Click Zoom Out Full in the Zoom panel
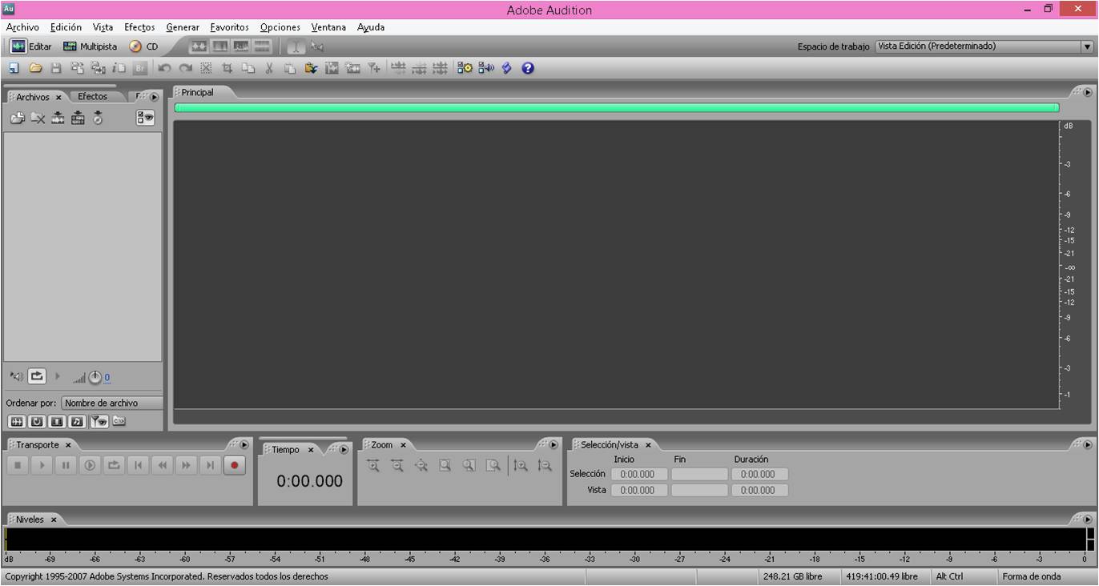The width and height of the screenshot is (1099, 586). (x=421, y=465)
